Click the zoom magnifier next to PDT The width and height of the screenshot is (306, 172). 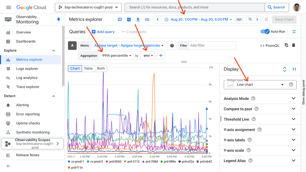tap(250, 19)
